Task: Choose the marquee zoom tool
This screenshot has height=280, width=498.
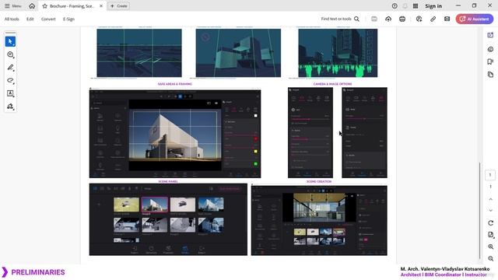Action: coord(10,54)
